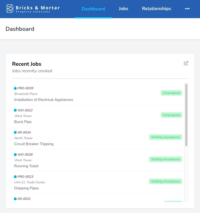Click the Unassigned badge for PRO-0039
The width and height of the screenshot is (200, 213).
tap(171, 93)
